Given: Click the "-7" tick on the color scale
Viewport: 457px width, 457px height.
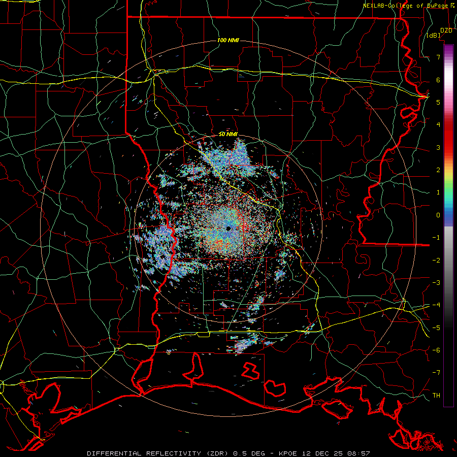Looking at the screenshot, I should (x=436, y=373).
